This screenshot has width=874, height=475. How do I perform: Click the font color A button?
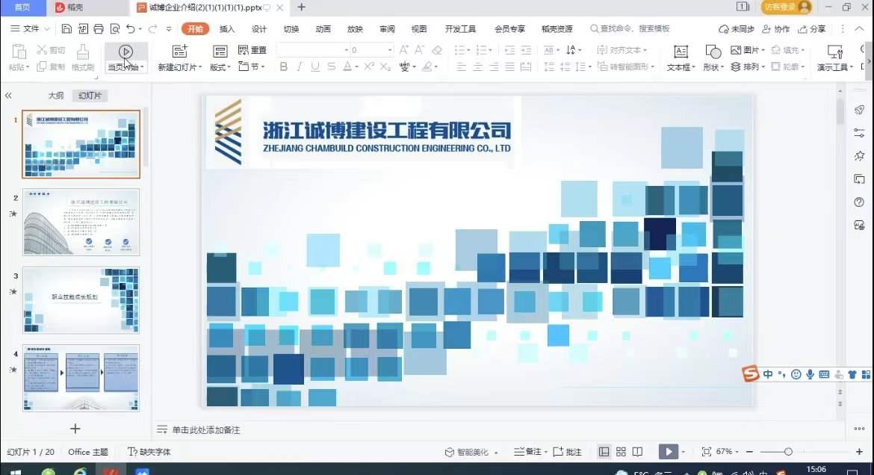pyautogui.click(x=347, y=66)
